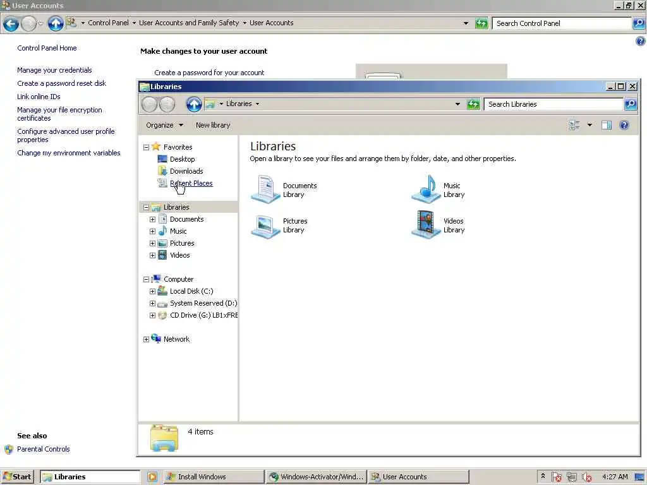Click the Control Panel help icon
This screenshot has height=485, width=647.
point(641,41)
